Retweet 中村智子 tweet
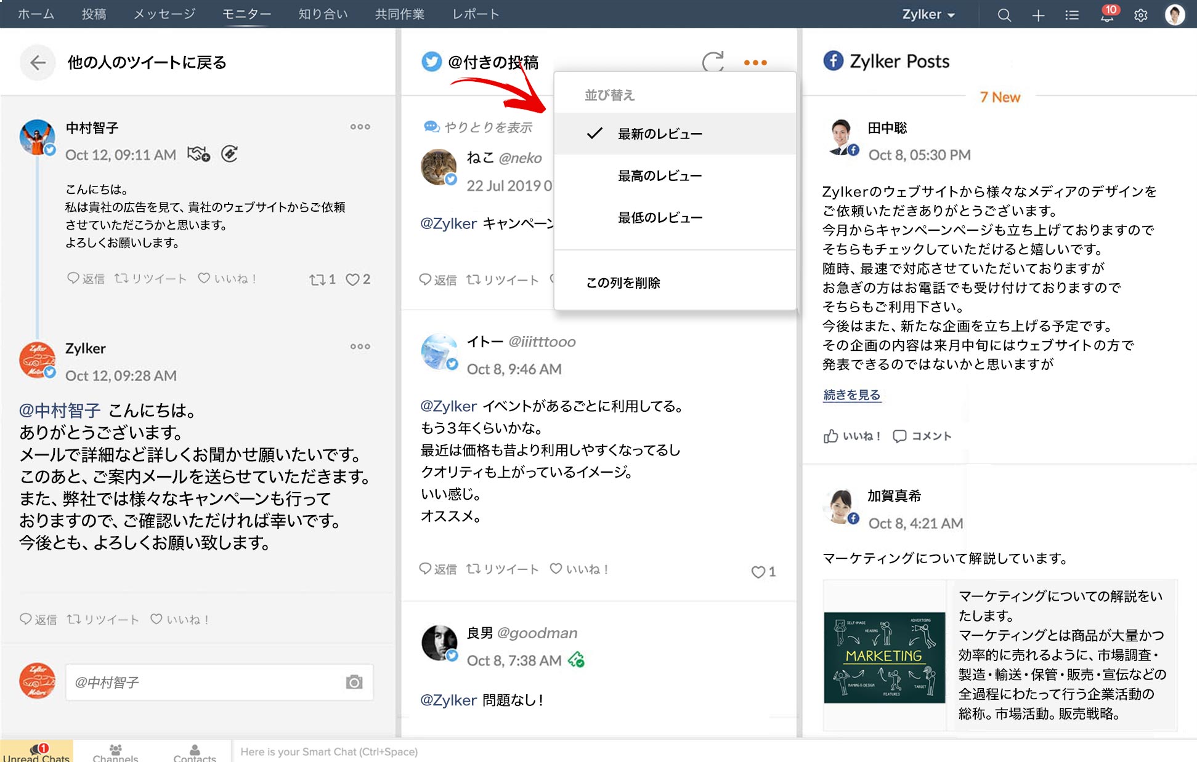 (150, 279)
